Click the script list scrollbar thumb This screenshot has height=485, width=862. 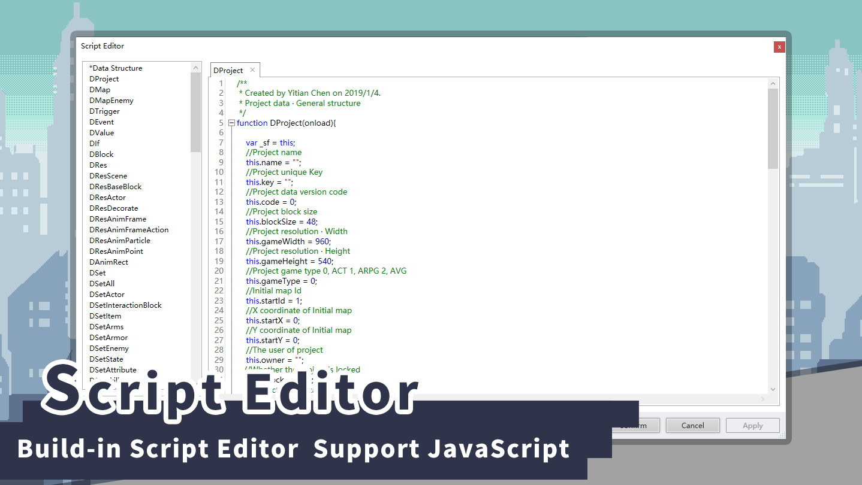point(196,111)
